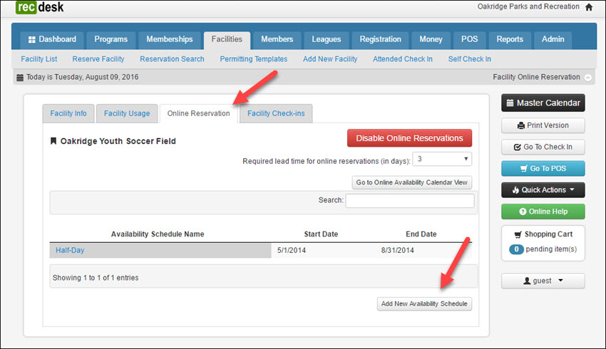
Task: Open the Leagues tab
Action: click(x=327, y=39)
